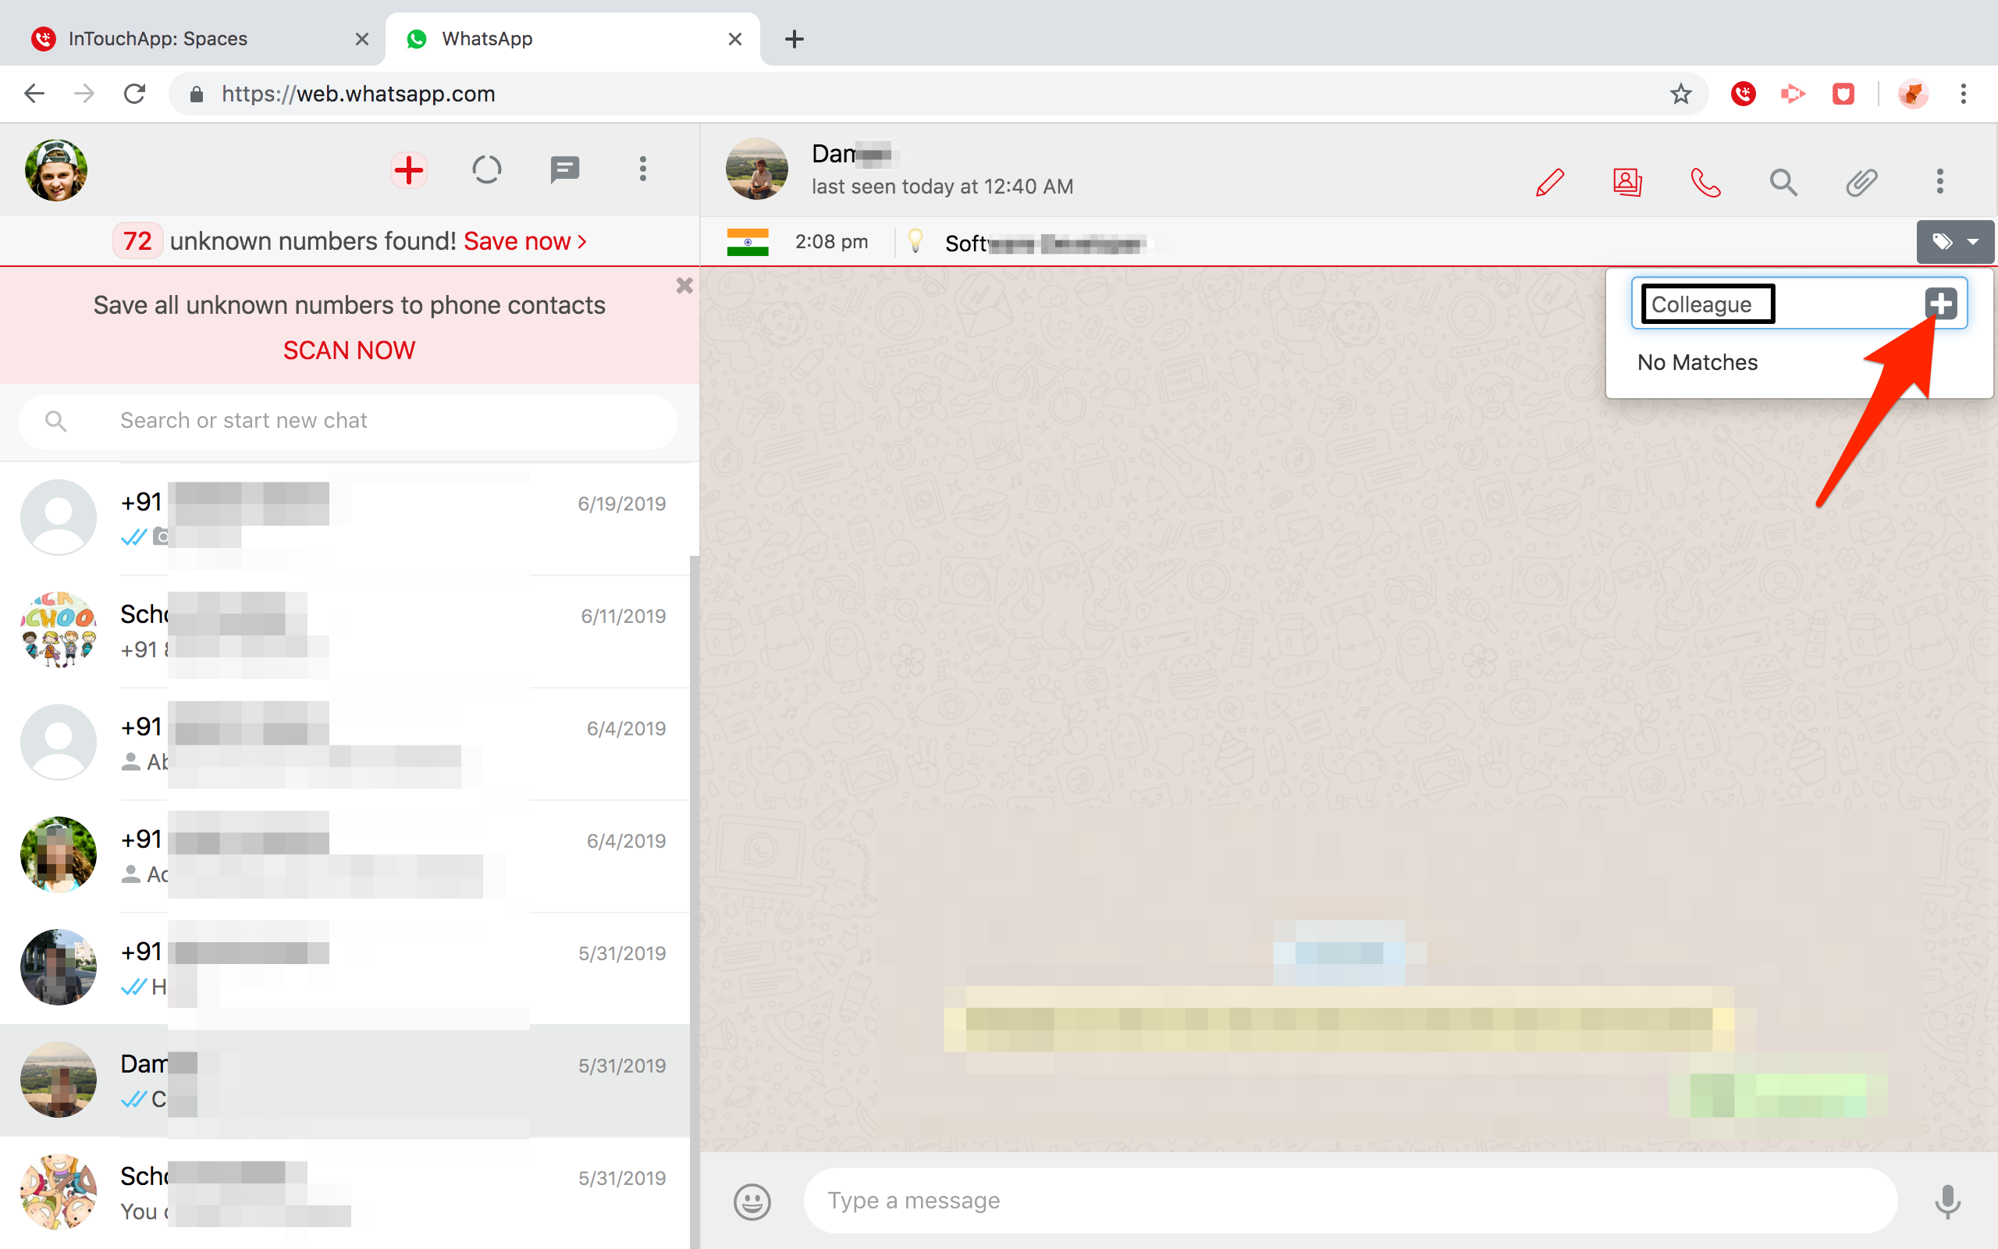Expand the gray tag dropdown button
The width and height of the screenshot is (1998, 1249).
tap(1954, 242)
